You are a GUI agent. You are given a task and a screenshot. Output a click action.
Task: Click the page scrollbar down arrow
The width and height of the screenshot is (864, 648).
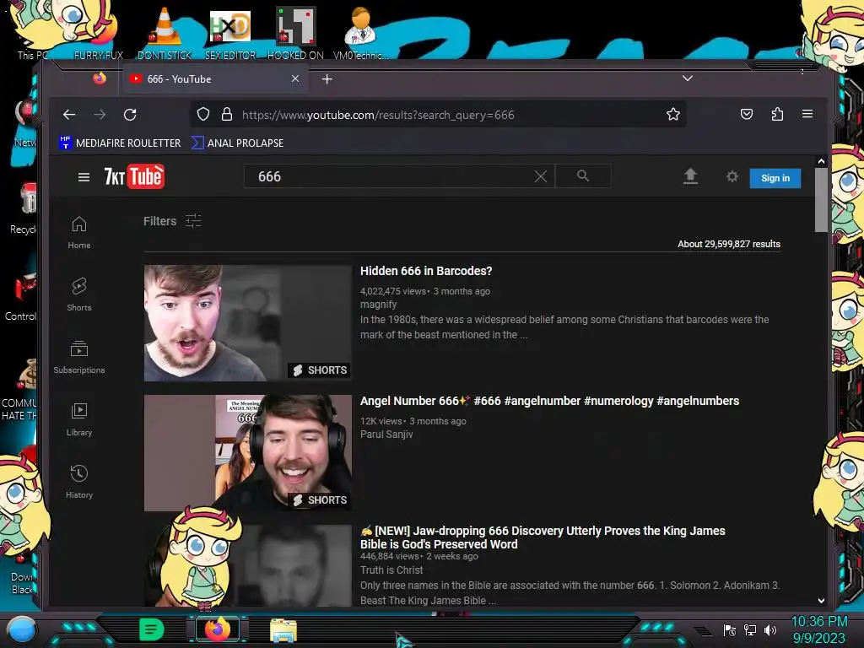coord(821,601)
